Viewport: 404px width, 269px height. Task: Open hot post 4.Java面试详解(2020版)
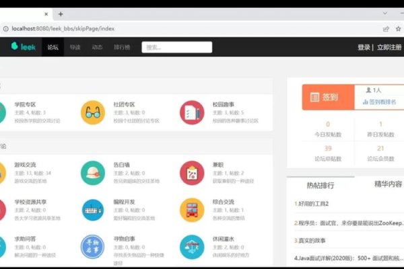[x=349, y=258]
